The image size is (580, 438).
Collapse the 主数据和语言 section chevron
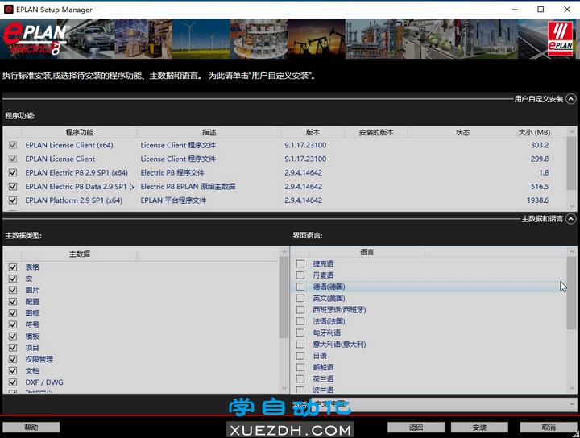pos(571,219)
